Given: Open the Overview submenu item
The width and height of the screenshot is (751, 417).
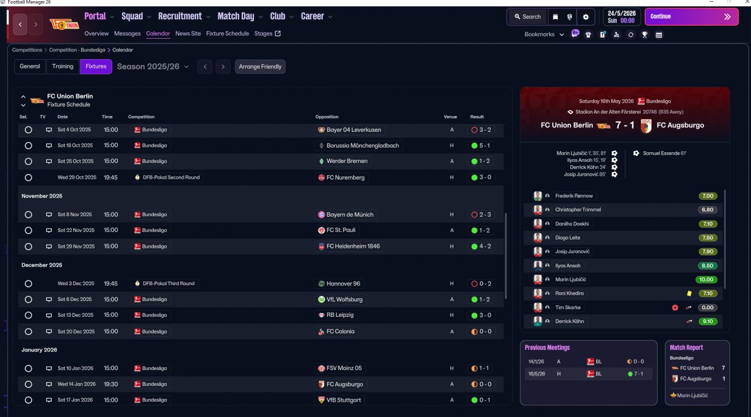Looking at the screenshot, I should [x=97, y=33].
